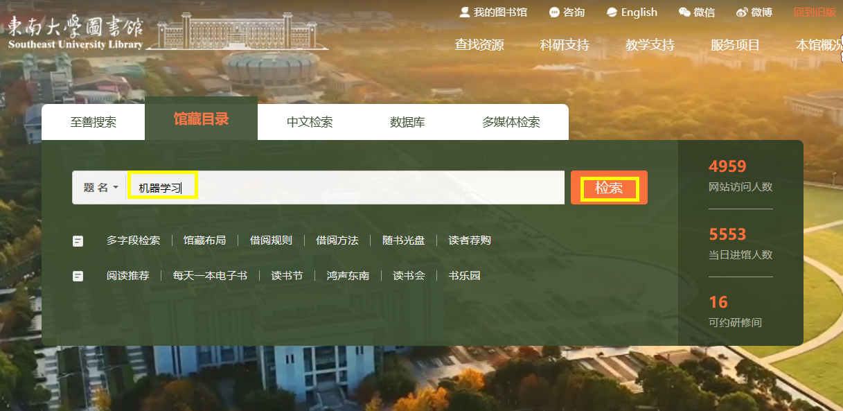
Task: Click the 16 可约研修间 statistic
Action: point(735,312)
